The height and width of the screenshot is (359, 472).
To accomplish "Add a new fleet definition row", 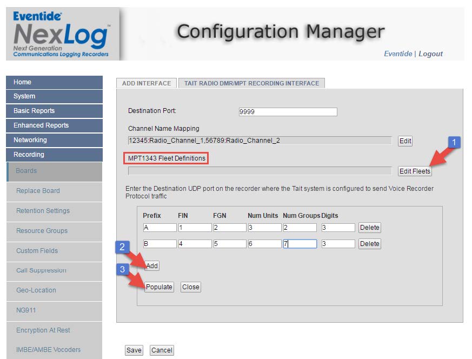I will pos(152,266).
